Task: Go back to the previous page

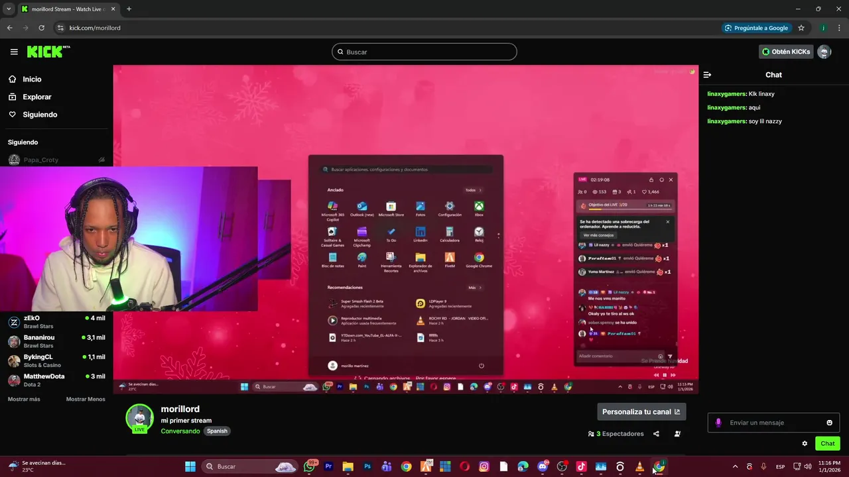Action: click(x=10, y=28)
